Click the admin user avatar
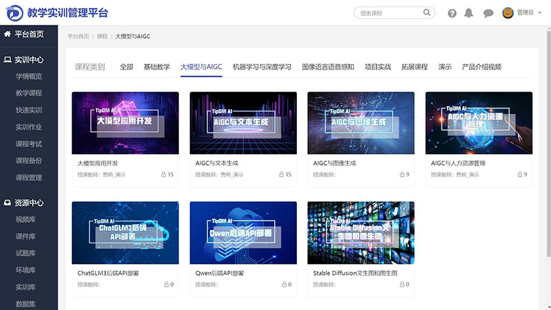The image size is (551, 310). pyautogui.click(x=508, y=12)
